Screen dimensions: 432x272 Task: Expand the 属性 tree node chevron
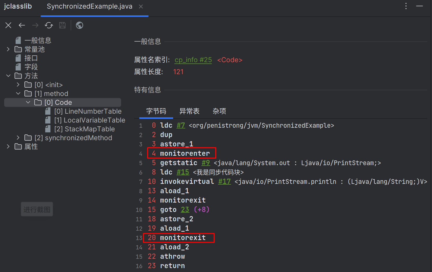click(x=8, y=146)
